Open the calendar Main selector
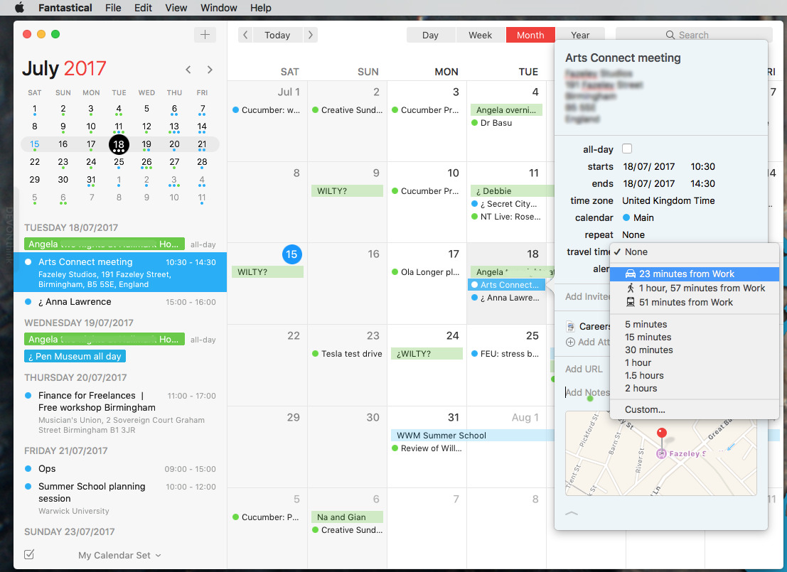Viewport: 787px width, 572px height. tap(638, 217)
